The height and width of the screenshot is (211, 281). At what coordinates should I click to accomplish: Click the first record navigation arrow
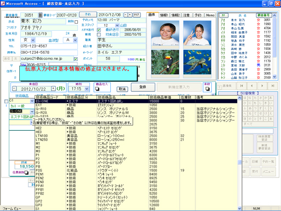point(241,86)
